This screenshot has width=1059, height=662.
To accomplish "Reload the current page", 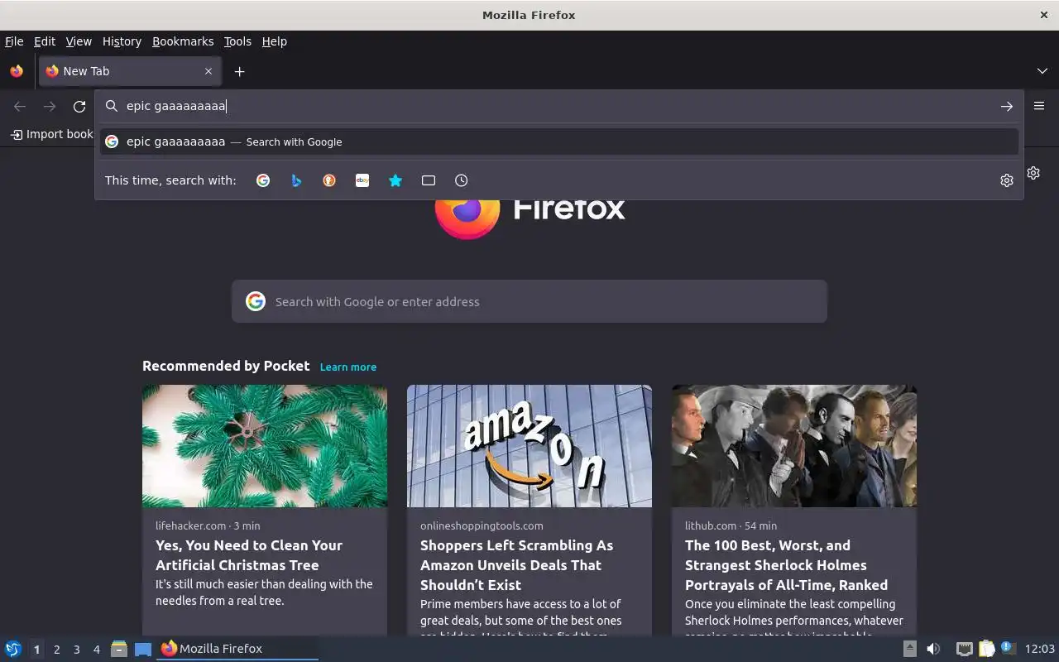I will pyautogui.click(x=79, y=106).
